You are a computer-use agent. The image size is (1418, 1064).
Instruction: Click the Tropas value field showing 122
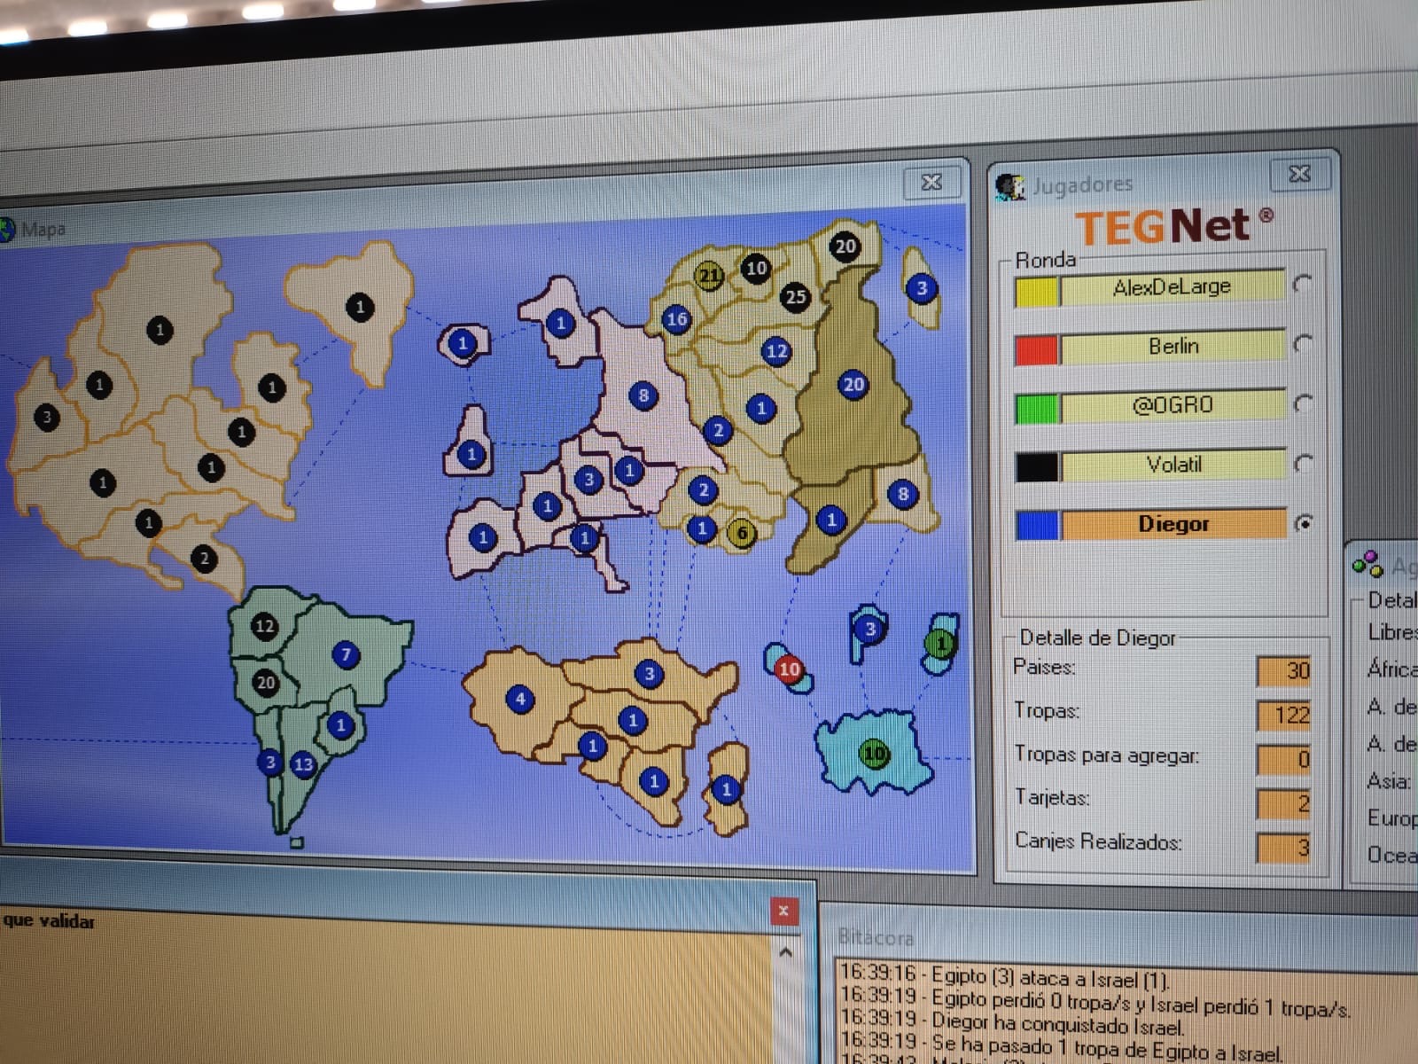tap(1282, 715)
